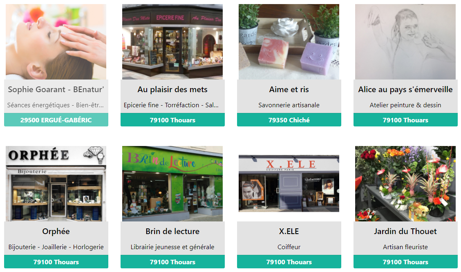Click the Brin de lecture green shop image
The height and width of the screenshot is (272, 461).
tap(172, 184)
